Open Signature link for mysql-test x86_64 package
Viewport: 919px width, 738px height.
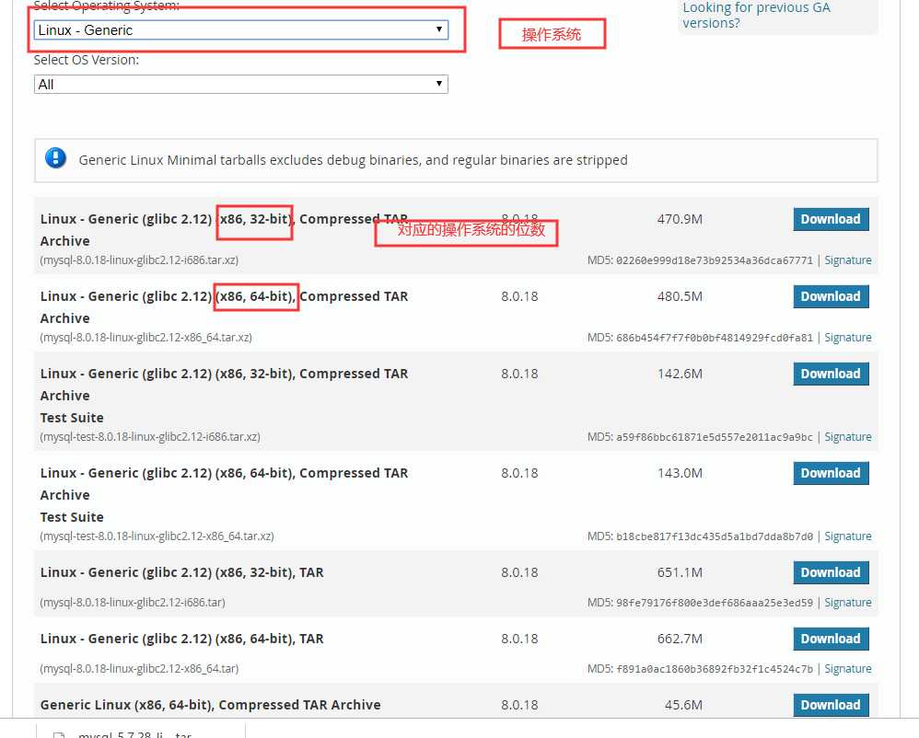click(847, 536)
